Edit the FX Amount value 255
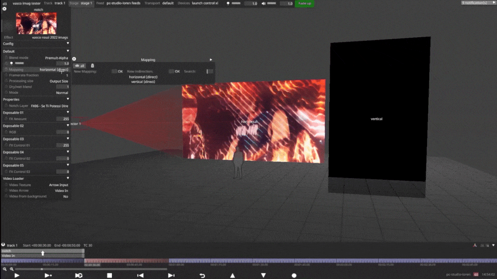Screen dimensions: 497x279 63,119
